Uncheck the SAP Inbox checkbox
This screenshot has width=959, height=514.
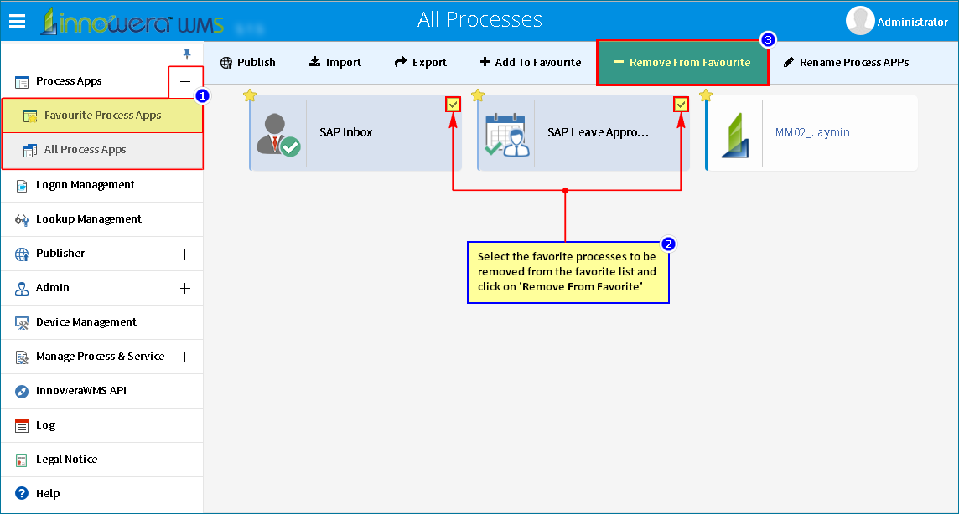pyautogui.click(x=453, y=105)
